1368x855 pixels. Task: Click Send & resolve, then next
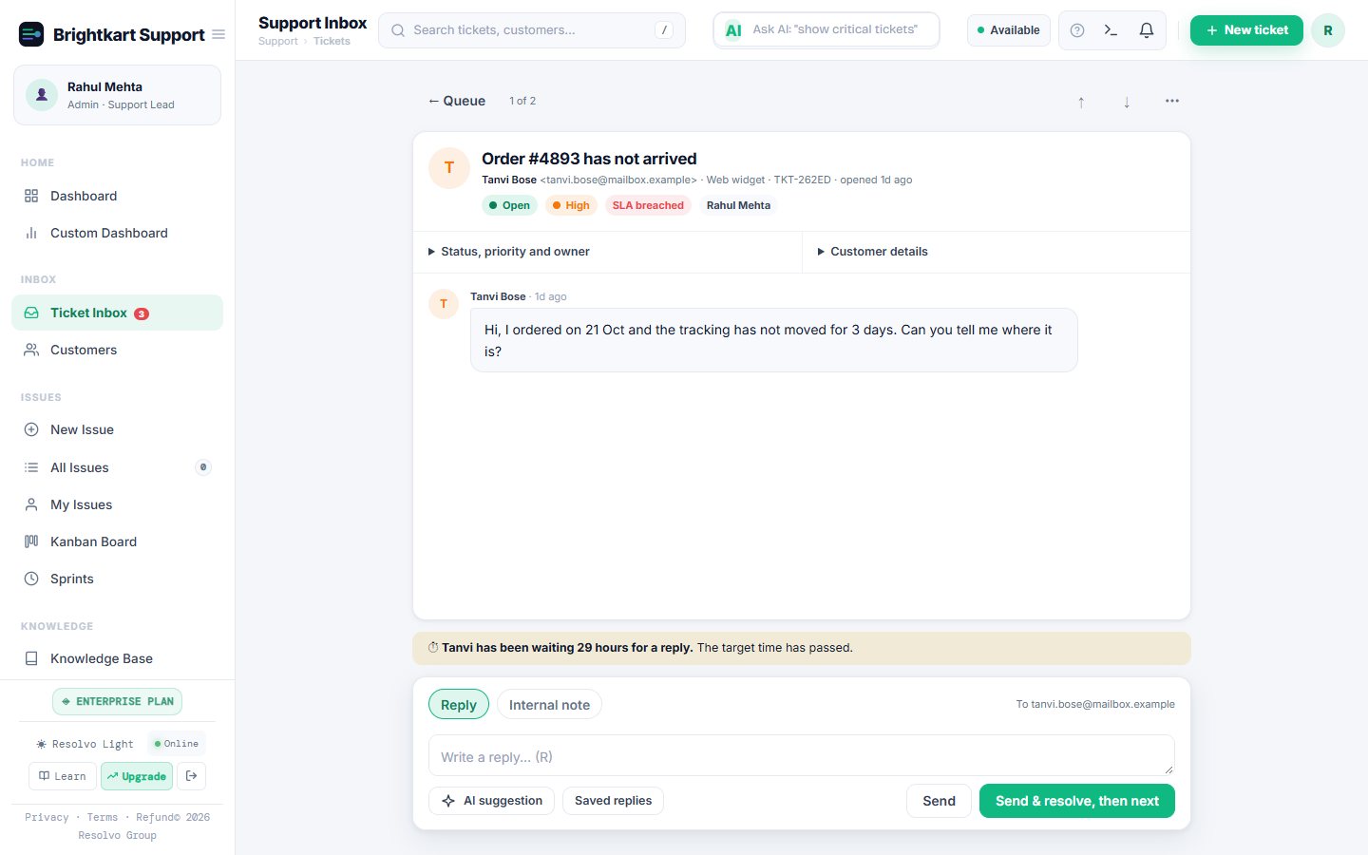[x=1077, y=801]
